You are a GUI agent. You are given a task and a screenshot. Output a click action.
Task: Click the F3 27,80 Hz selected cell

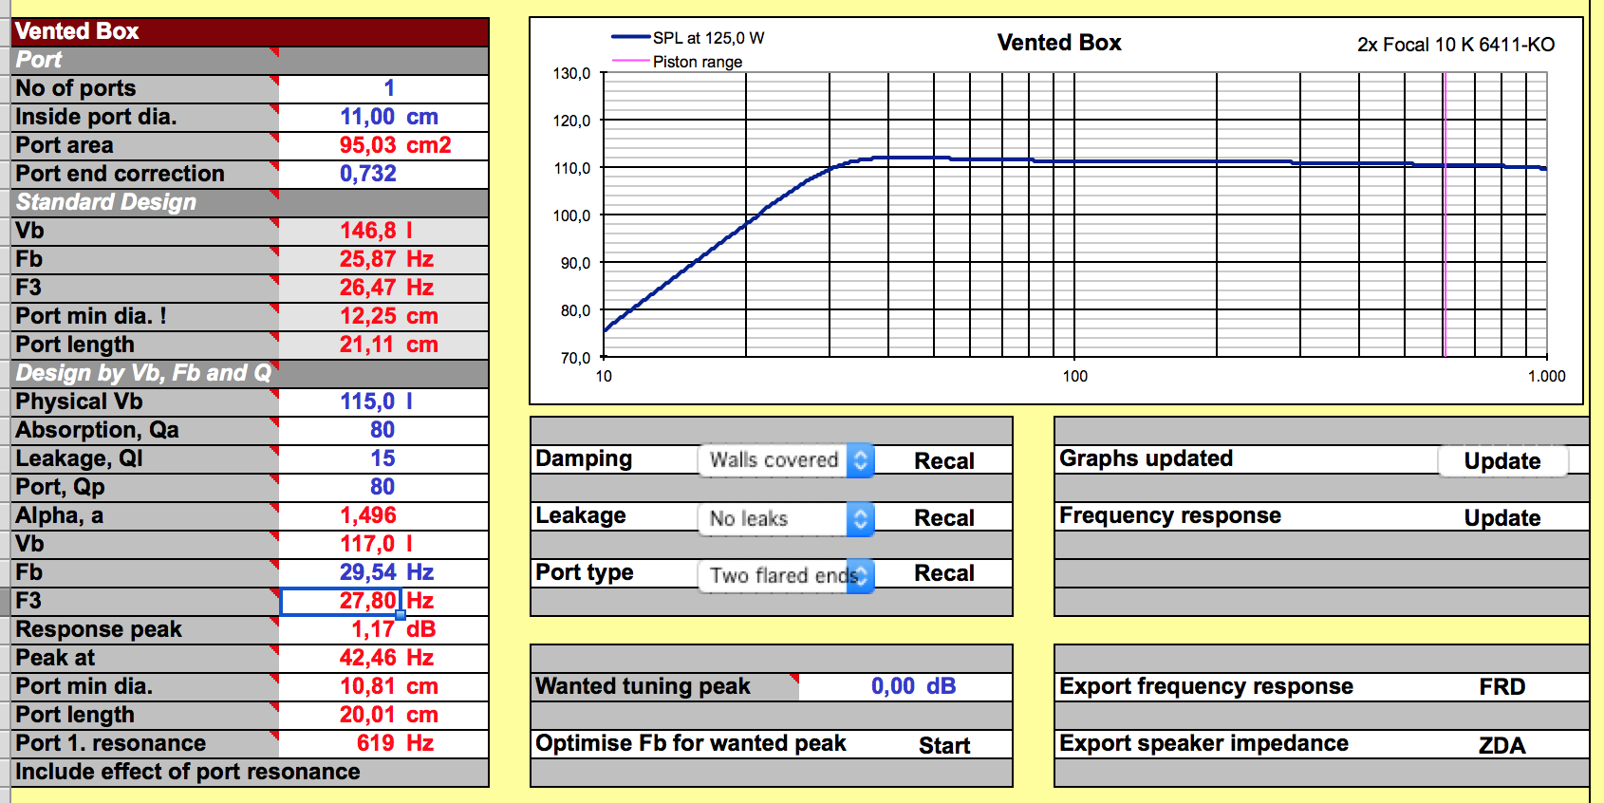341,601
